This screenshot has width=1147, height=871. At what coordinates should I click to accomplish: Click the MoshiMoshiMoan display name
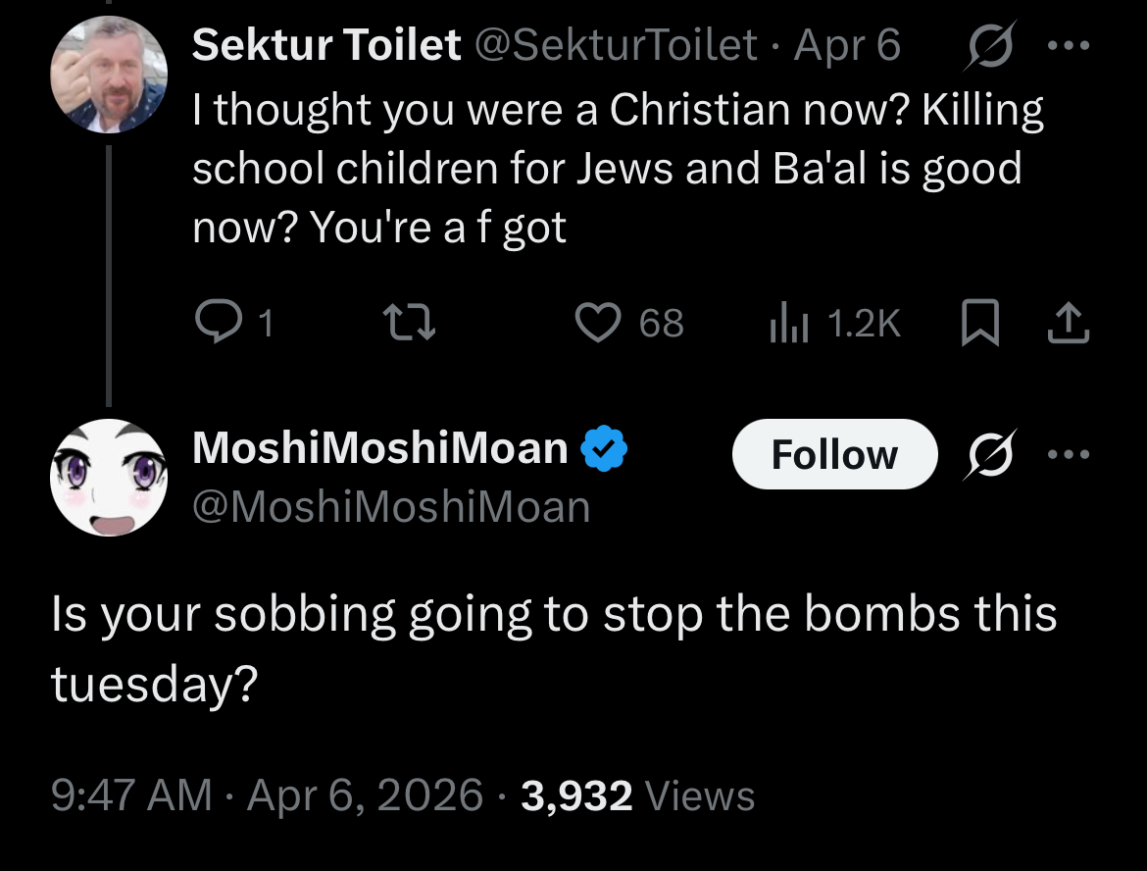pyautogui.click(x=380, y=449)
